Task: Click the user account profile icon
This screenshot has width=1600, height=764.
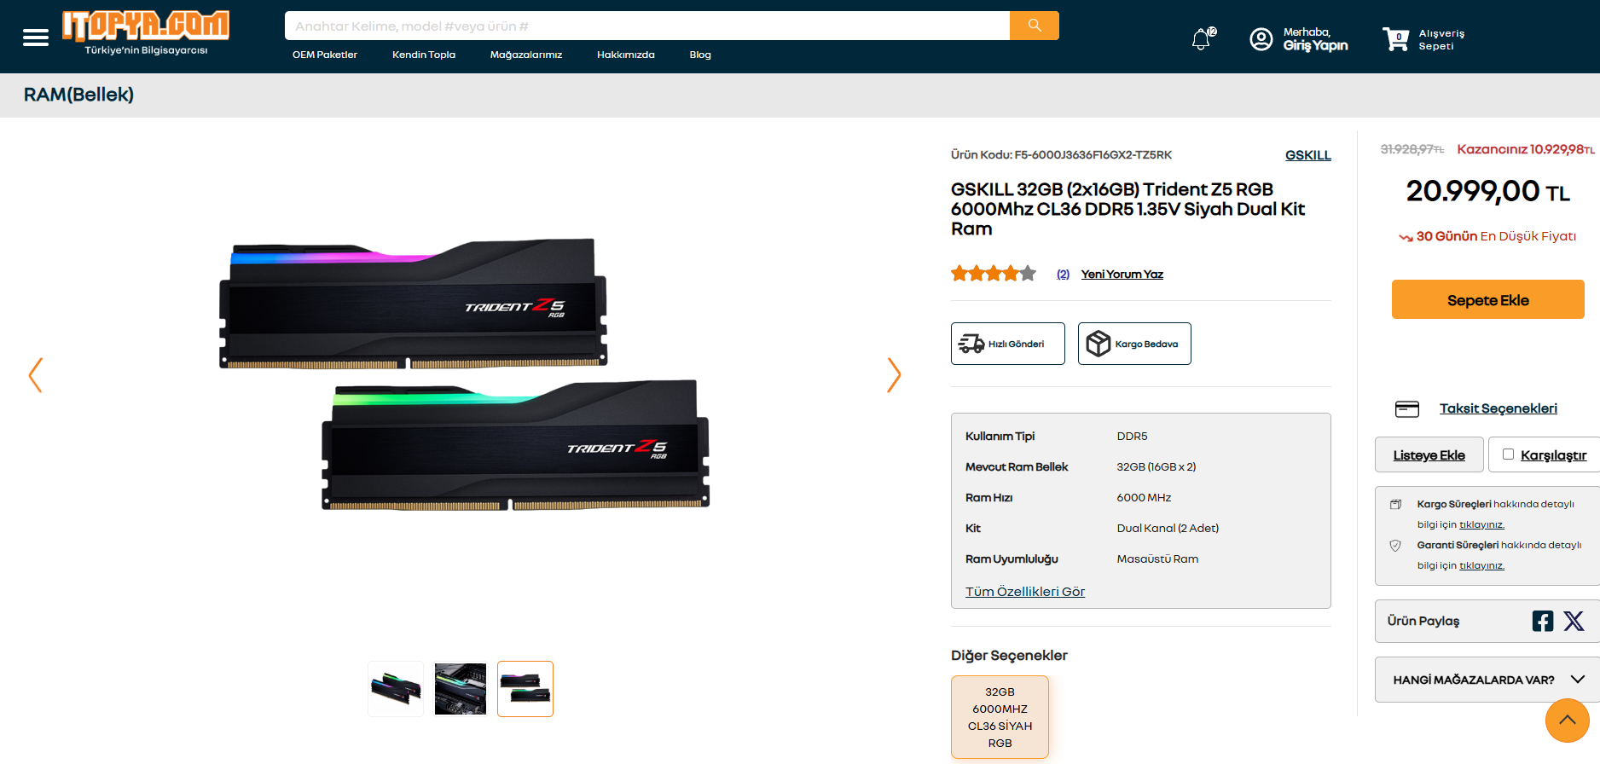Action: 1261,39
